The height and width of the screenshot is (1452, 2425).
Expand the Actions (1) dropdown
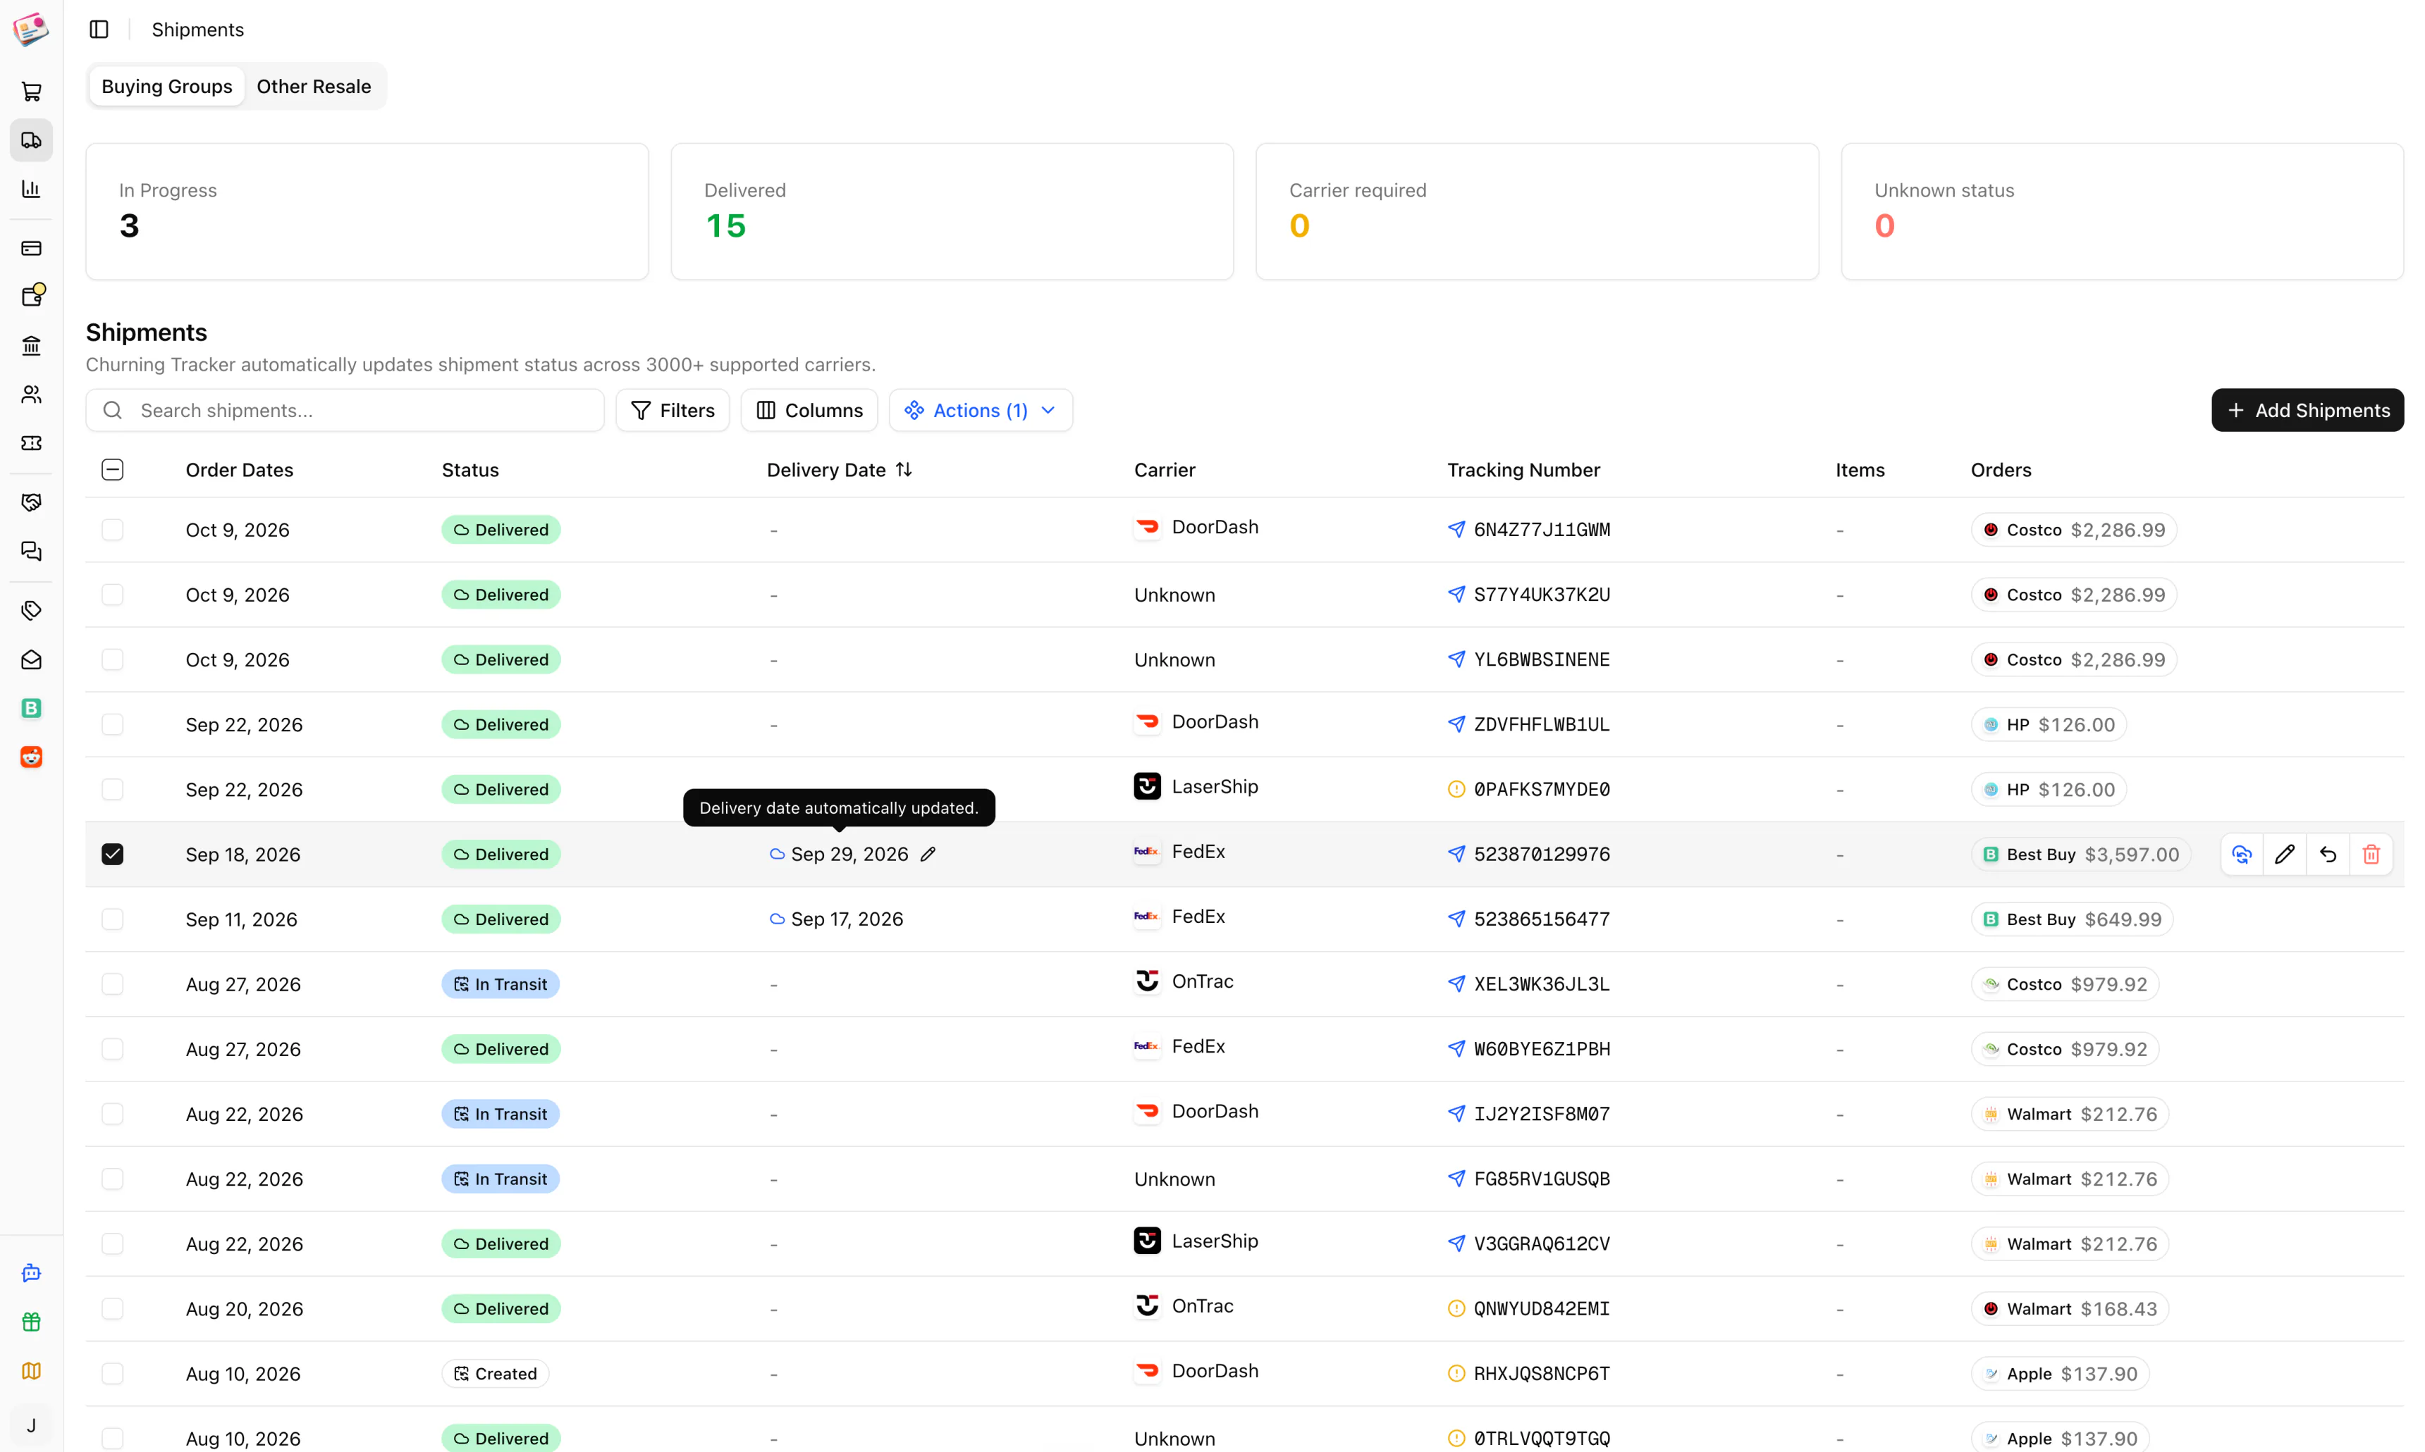tap(981, 410)
